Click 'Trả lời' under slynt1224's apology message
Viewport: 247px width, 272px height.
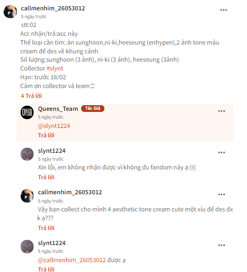pyautogui.click(x=46, y=177)
